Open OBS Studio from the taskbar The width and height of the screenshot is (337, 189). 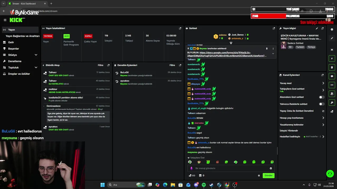(x=235, y=185)
